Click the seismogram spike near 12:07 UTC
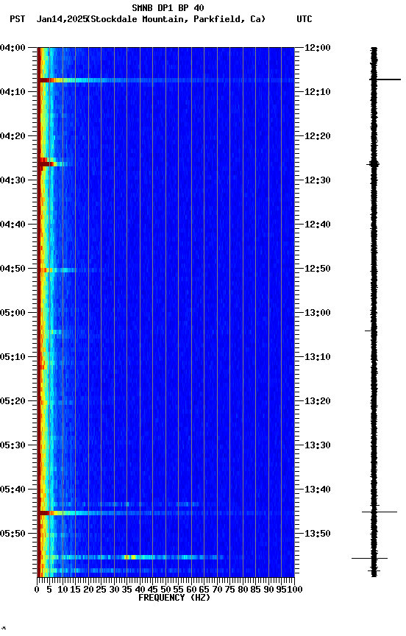Image resolution: width=406 pixels, height=636 pixels. click(385, 79)
